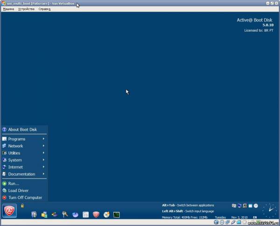Expand the arrow next to Programs

pyautogui.click(x=43, y=139)
